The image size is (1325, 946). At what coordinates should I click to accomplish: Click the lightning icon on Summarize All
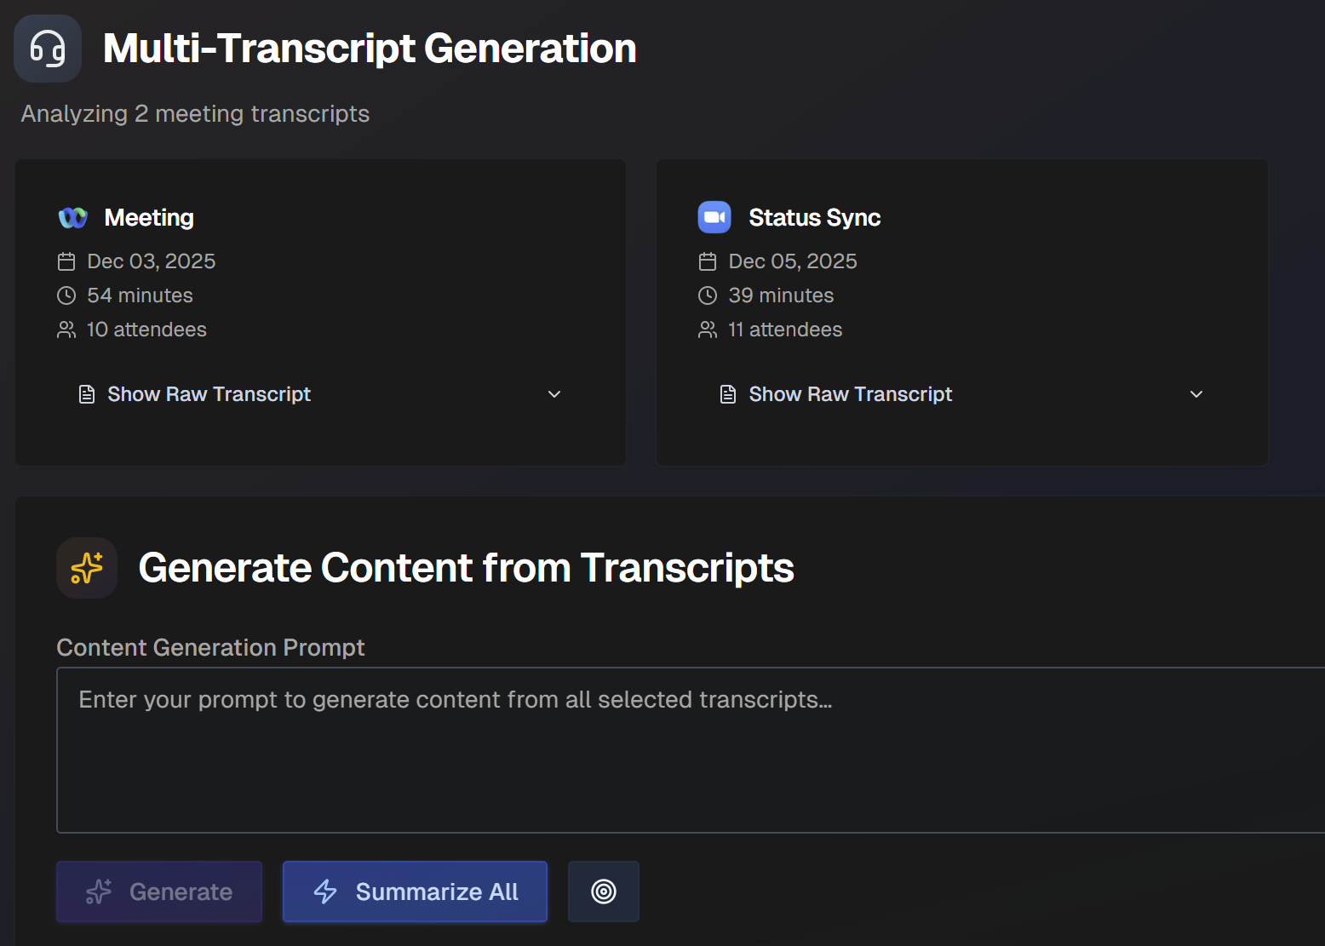pyautogui.click(x=325, y=892)
